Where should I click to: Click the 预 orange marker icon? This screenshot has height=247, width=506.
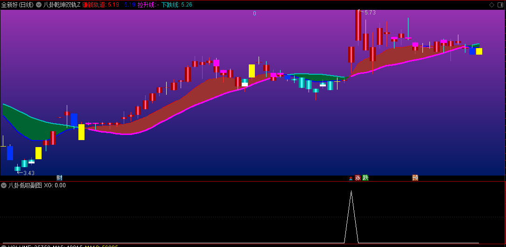point(415,177)
